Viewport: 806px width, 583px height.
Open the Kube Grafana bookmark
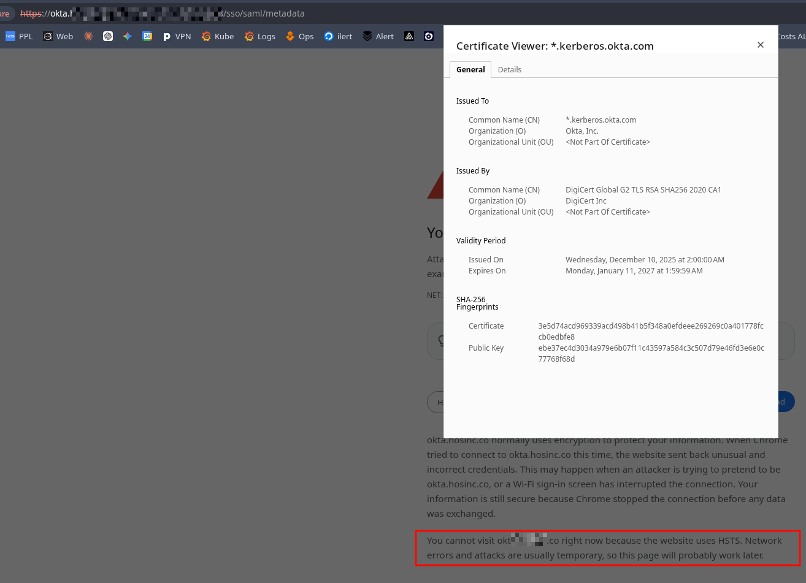pyautogui.click(x=218, y=37)
